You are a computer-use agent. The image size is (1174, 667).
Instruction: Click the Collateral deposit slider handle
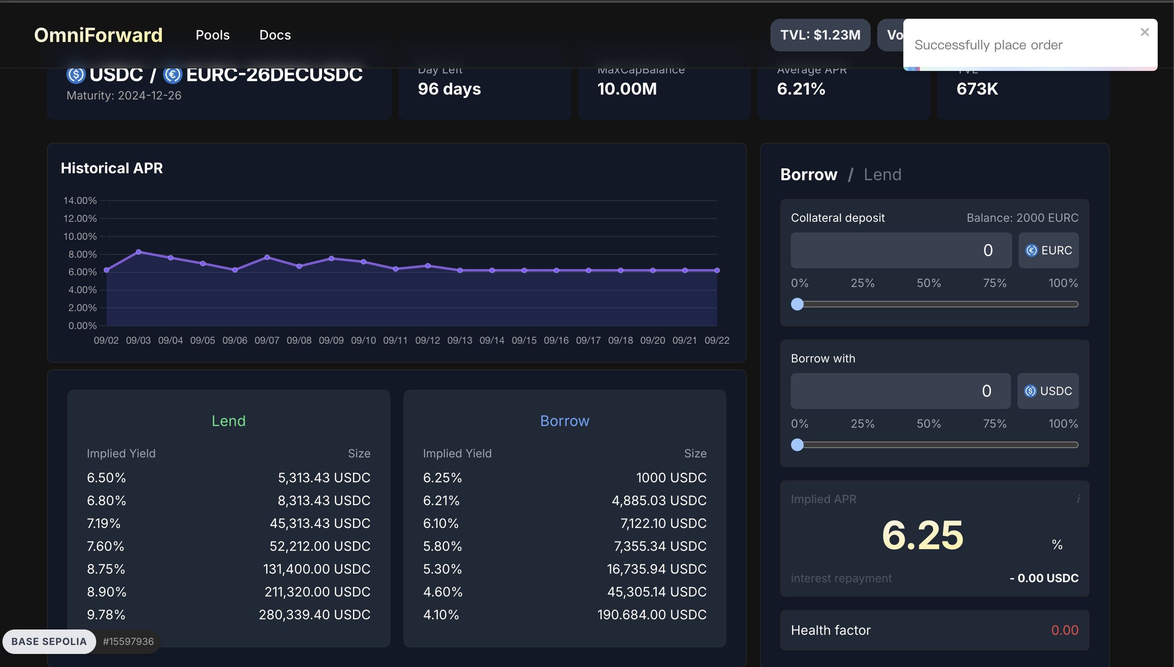coord(797,304)
